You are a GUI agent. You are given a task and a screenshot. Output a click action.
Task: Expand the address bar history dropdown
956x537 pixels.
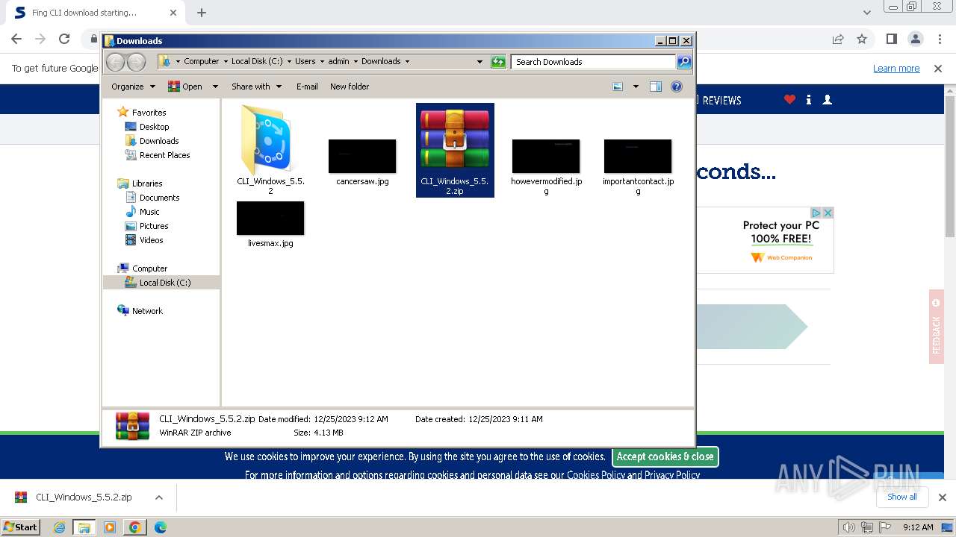479,62
